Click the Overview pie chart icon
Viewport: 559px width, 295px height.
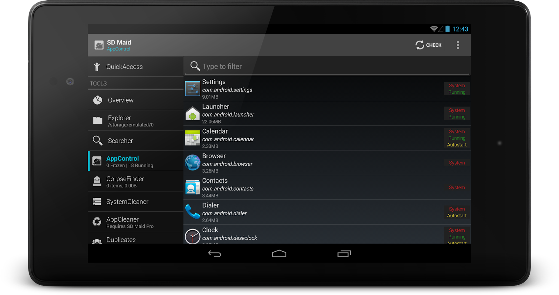point(98,100)
